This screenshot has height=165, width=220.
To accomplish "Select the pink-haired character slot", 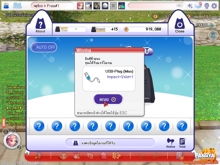I will pyautogui.click(x=80, y=6).
